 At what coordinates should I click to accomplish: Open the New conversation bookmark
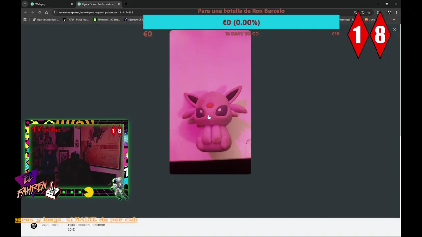(x=46, y=20)
